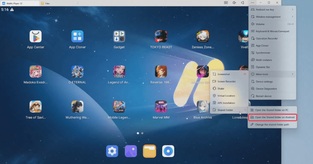This screenshot has width=313, height=164.
Task: Choose Change the shared folder path
Action: (272, 125)
